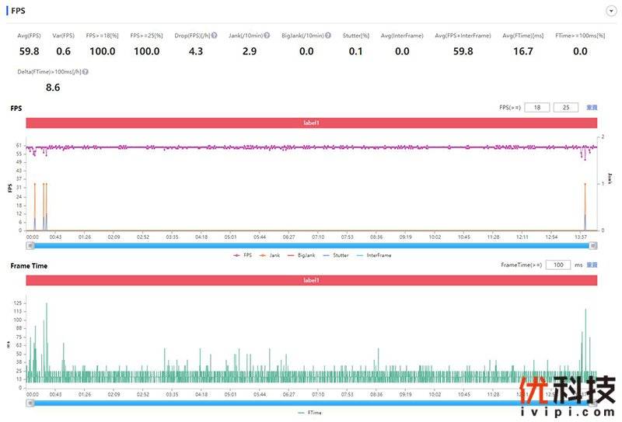Click the FPS>=18[%] value 100.0
Viewport: 622px width, 422px height.
(103, 51)
